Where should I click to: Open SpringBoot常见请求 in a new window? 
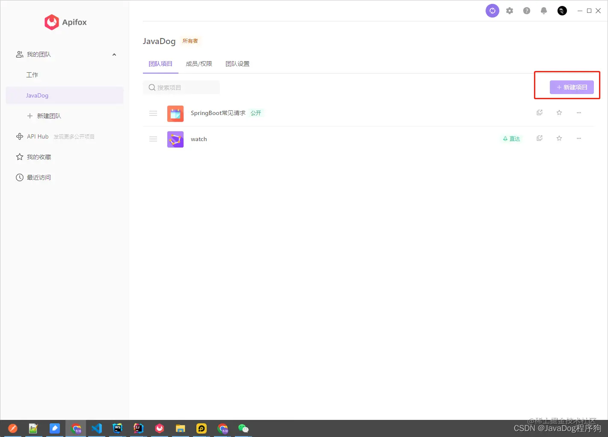coord(540,112)
